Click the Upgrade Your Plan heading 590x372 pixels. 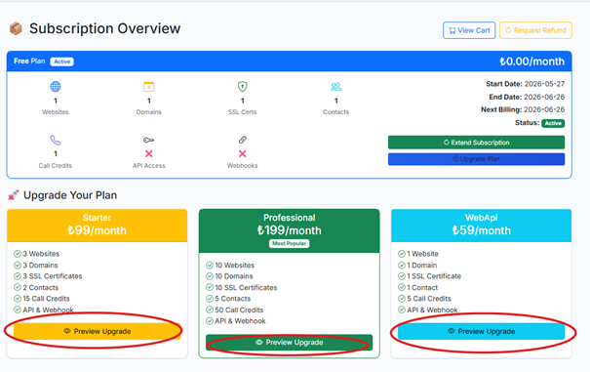[70, 195]
